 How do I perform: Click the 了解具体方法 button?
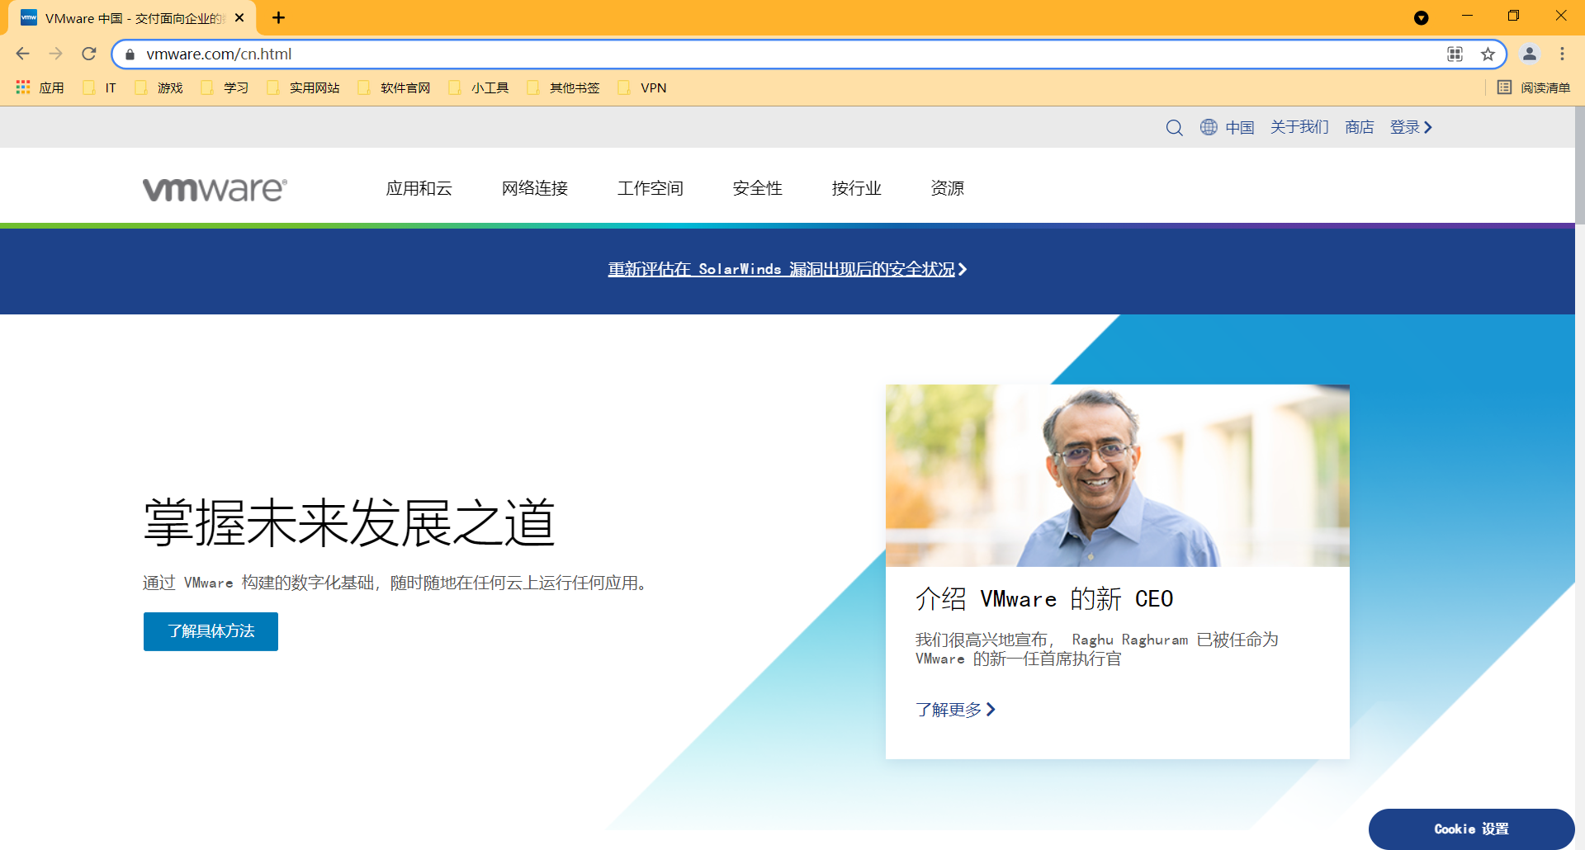[210, 631]
